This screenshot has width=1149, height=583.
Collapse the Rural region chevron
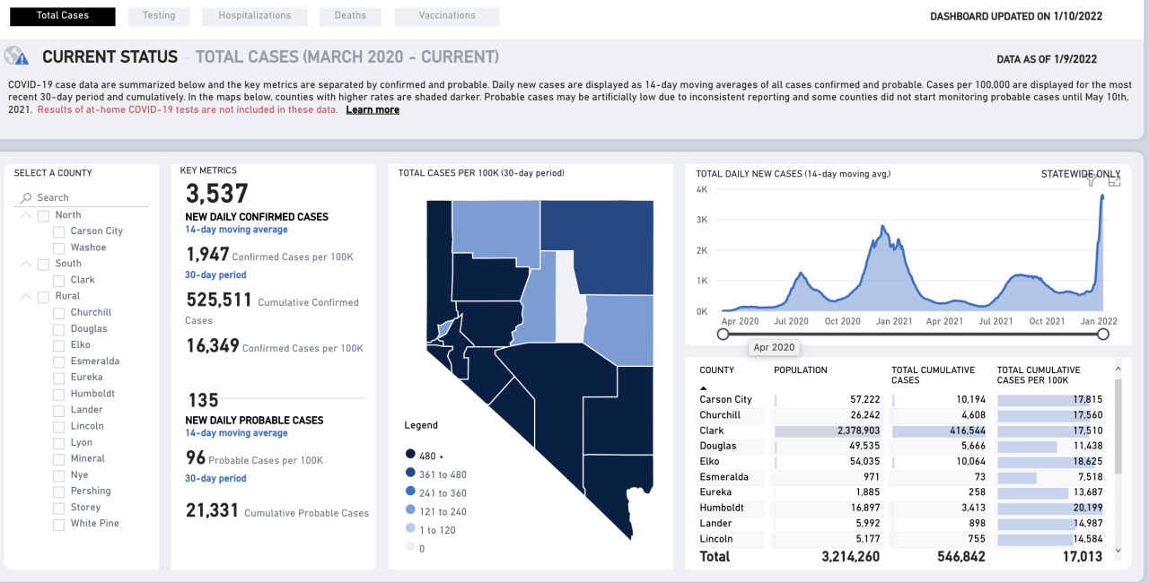[24, 296]
